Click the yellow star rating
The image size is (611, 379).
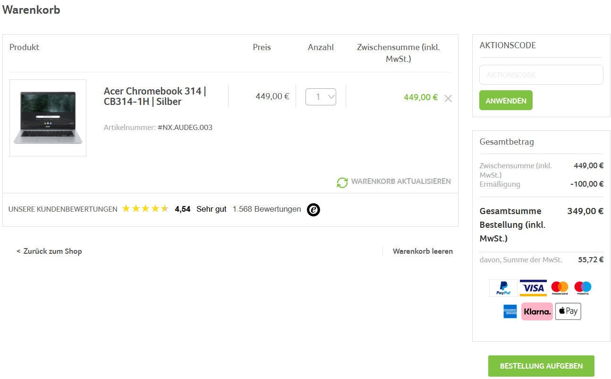point(145,209)
